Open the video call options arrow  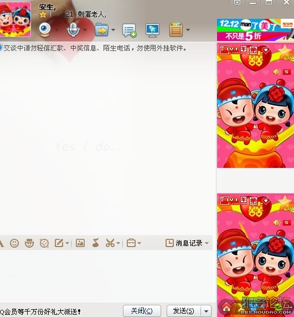56,30
